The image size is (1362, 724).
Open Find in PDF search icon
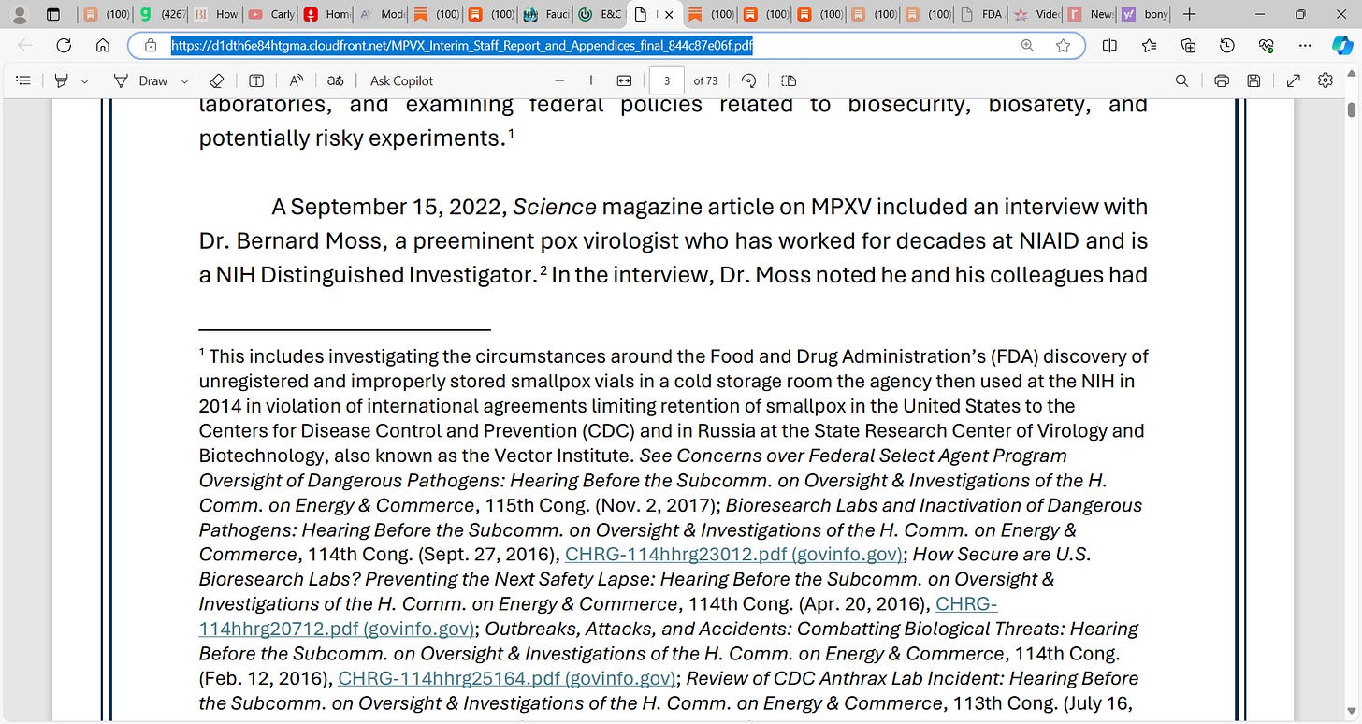pyautogui.click(x=1181, y=80)
